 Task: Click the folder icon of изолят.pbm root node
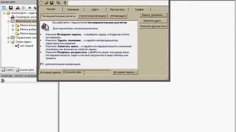coord(8,13)
